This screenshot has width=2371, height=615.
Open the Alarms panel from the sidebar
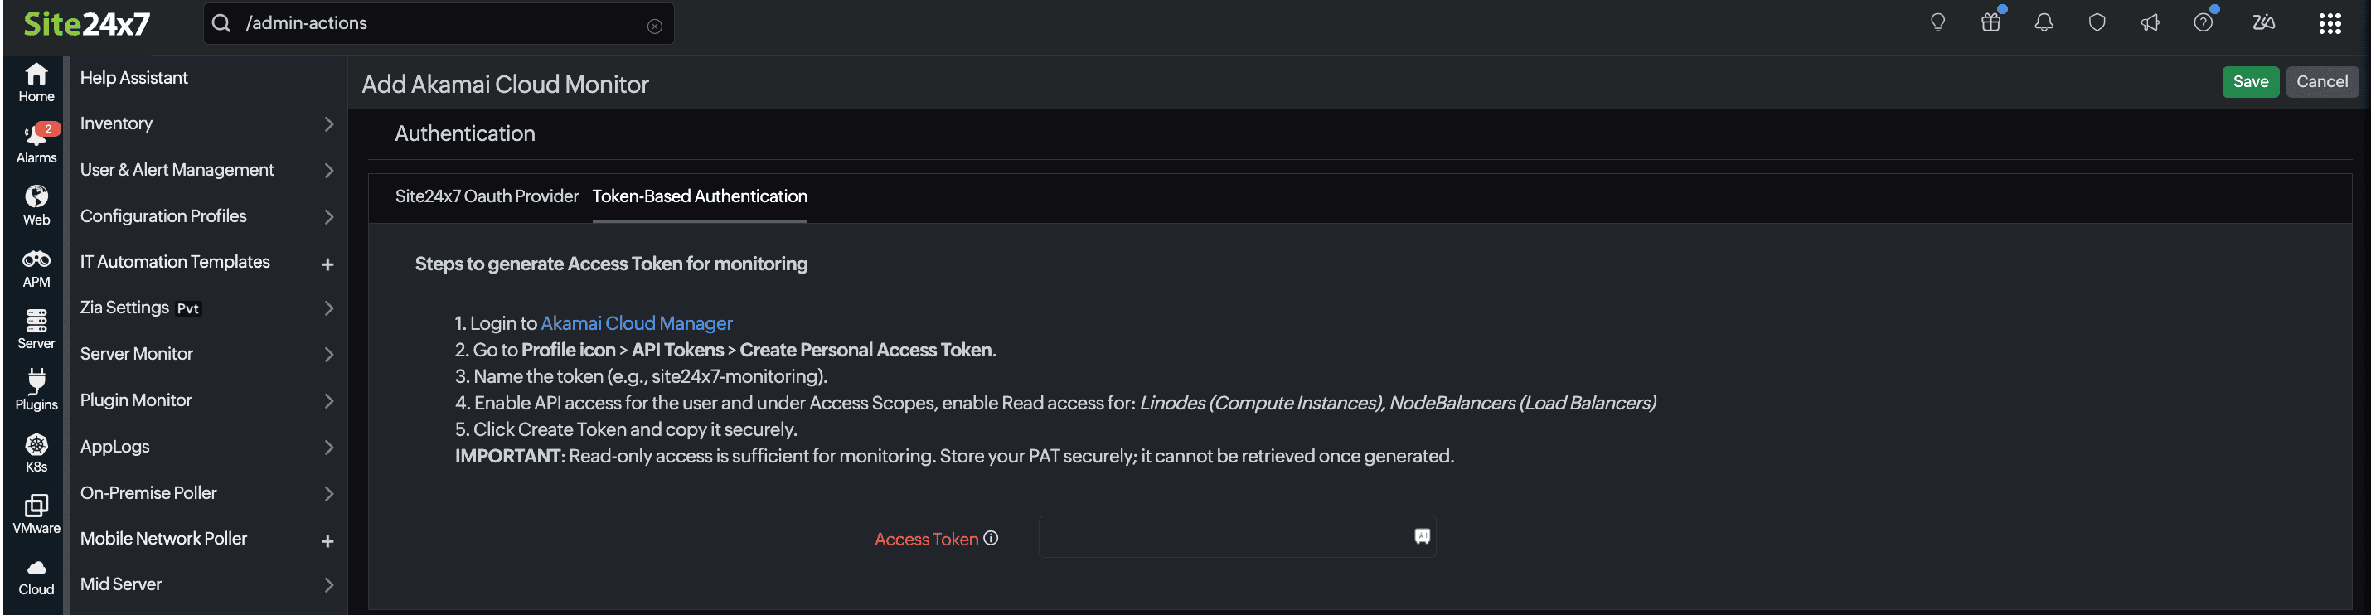(x=36, y=140)
